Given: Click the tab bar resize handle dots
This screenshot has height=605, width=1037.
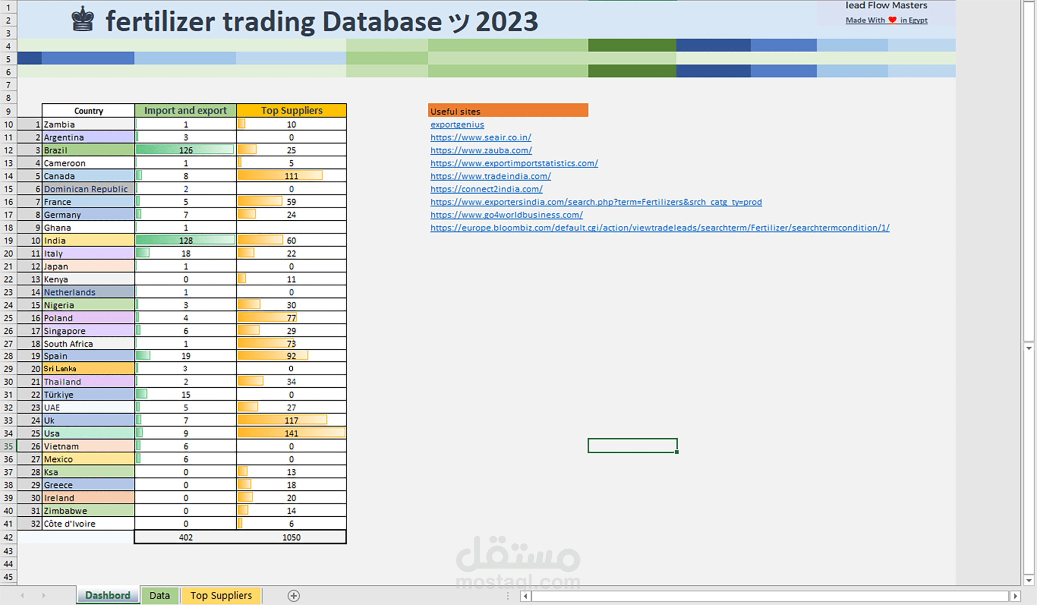Looking at the screenshot, I should 508,596.
